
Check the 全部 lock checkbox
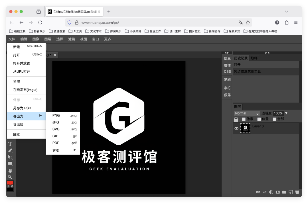[x=274, y=119]
